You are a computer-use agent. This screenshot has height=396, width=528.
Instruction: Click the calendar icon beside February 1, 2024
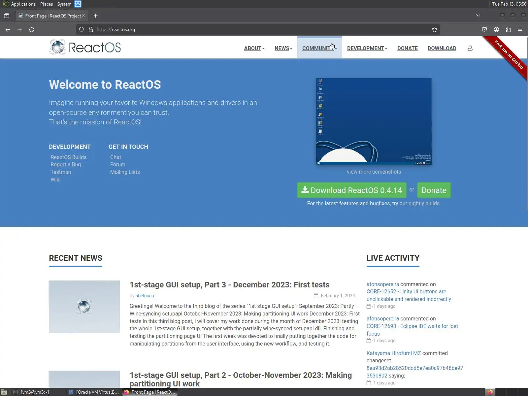coord(316,296)
